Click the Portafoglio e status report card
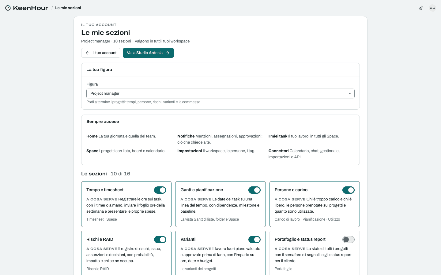Image resolution: width=441 pixels, height=275 pixels. [315, 253]
